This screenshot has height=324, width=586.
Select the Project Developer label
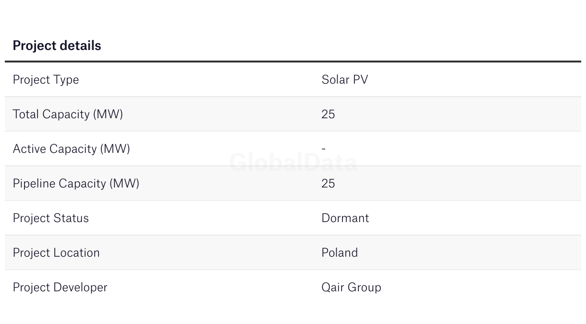(x=60, y=287)
